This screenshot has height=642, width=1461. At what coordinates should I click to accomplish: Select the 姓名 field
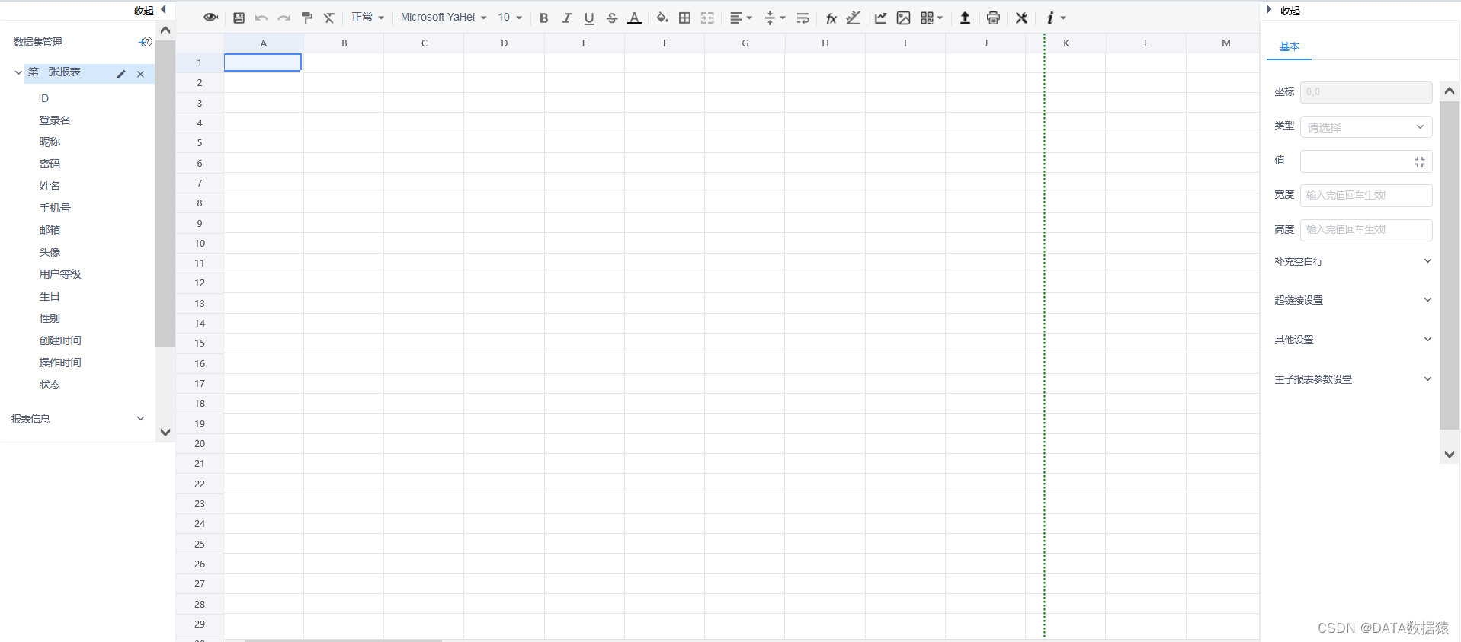click(x=50, y=186)
